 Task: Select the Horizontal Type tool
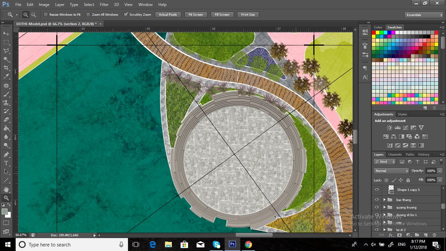[6, 163]
